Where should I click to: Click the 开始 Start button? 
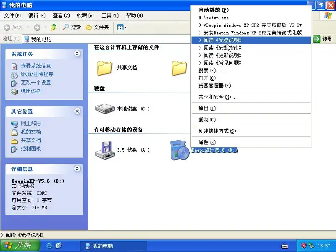pyautogui.click(x=20, y=246)
